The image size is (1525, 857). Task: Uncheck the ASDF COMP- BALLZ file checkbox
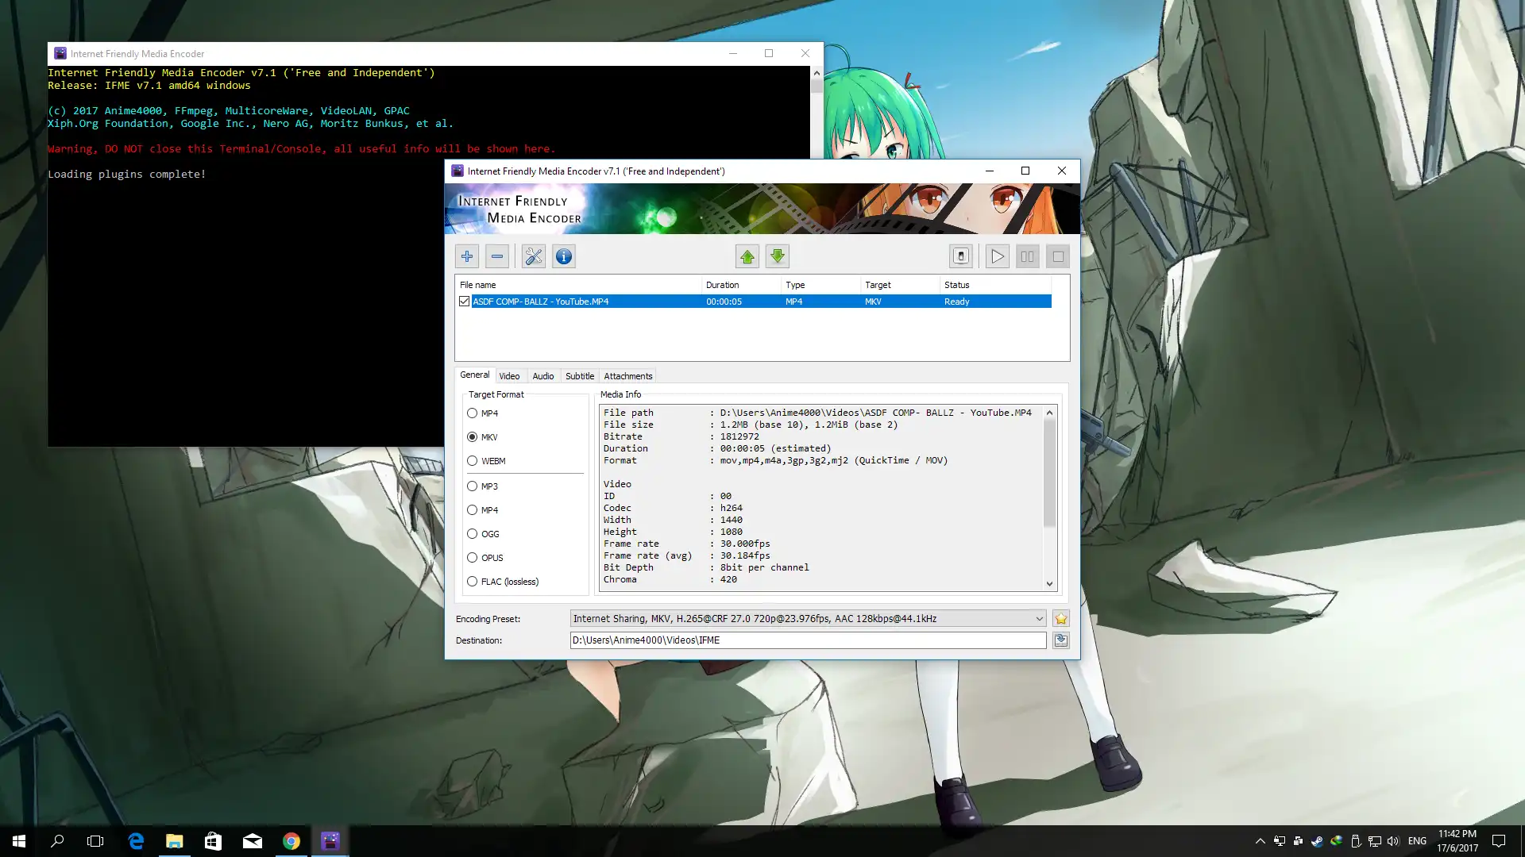(465, 302)
